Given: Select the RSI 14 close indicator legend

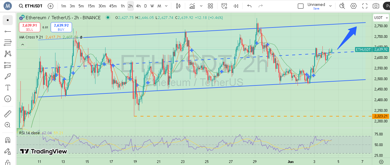Looking at the screenshot, I should pos(29,133).
